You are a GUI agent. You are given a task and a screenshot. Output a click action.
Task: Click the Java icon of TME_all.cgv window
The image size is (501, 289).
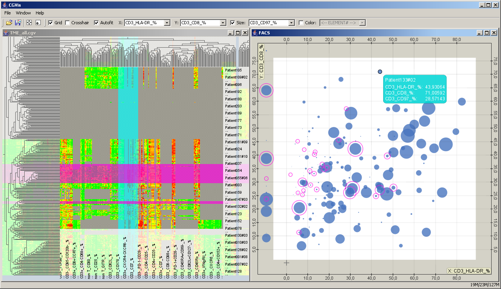click(x=6, y=33)
